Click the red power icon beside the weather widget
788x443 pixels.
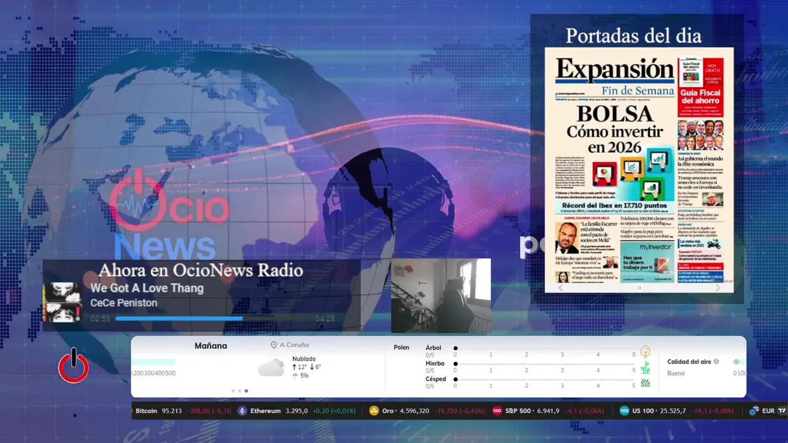tap(74, 365)
